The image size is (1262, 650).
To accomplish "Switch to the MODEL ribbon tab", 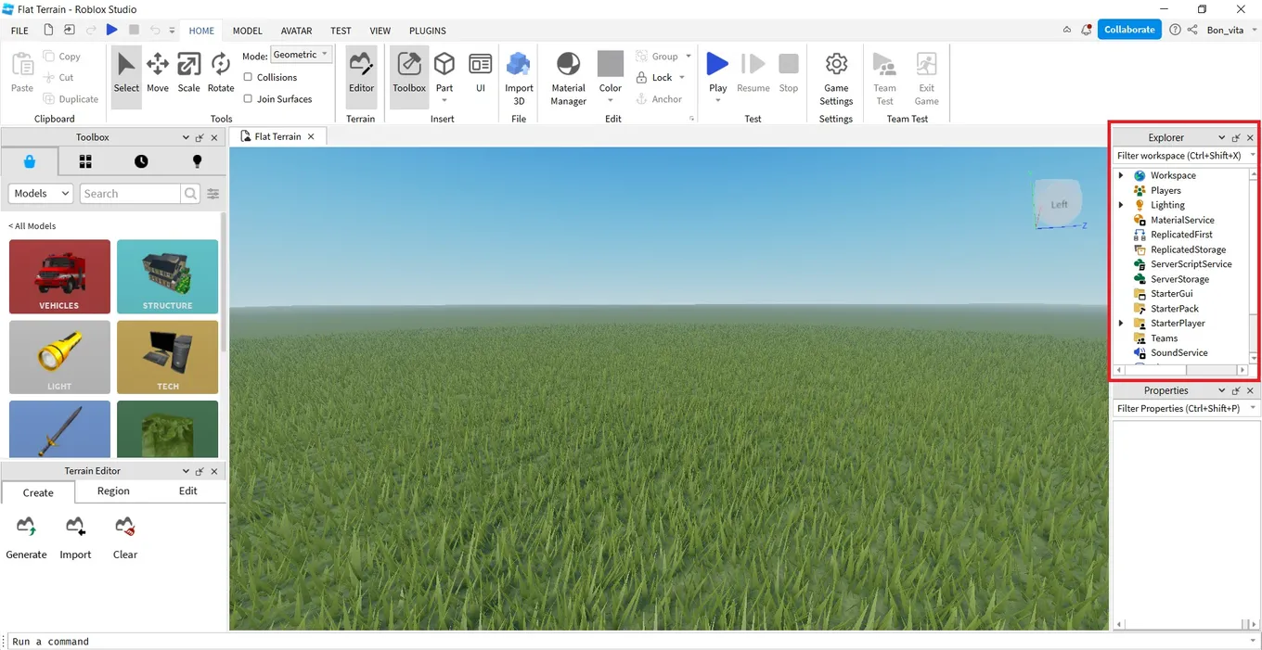I will tap(248, 31).
